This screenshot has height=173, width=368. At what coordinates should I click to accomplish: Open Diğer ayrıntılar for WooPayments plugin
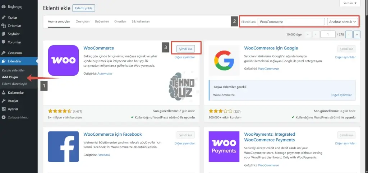[x=345, y=144]
